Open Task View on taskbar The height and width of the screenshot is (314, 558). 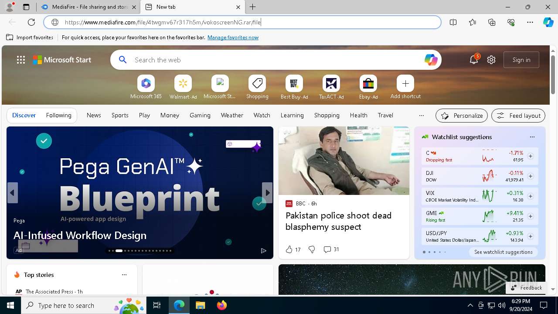tap(157, 305)
